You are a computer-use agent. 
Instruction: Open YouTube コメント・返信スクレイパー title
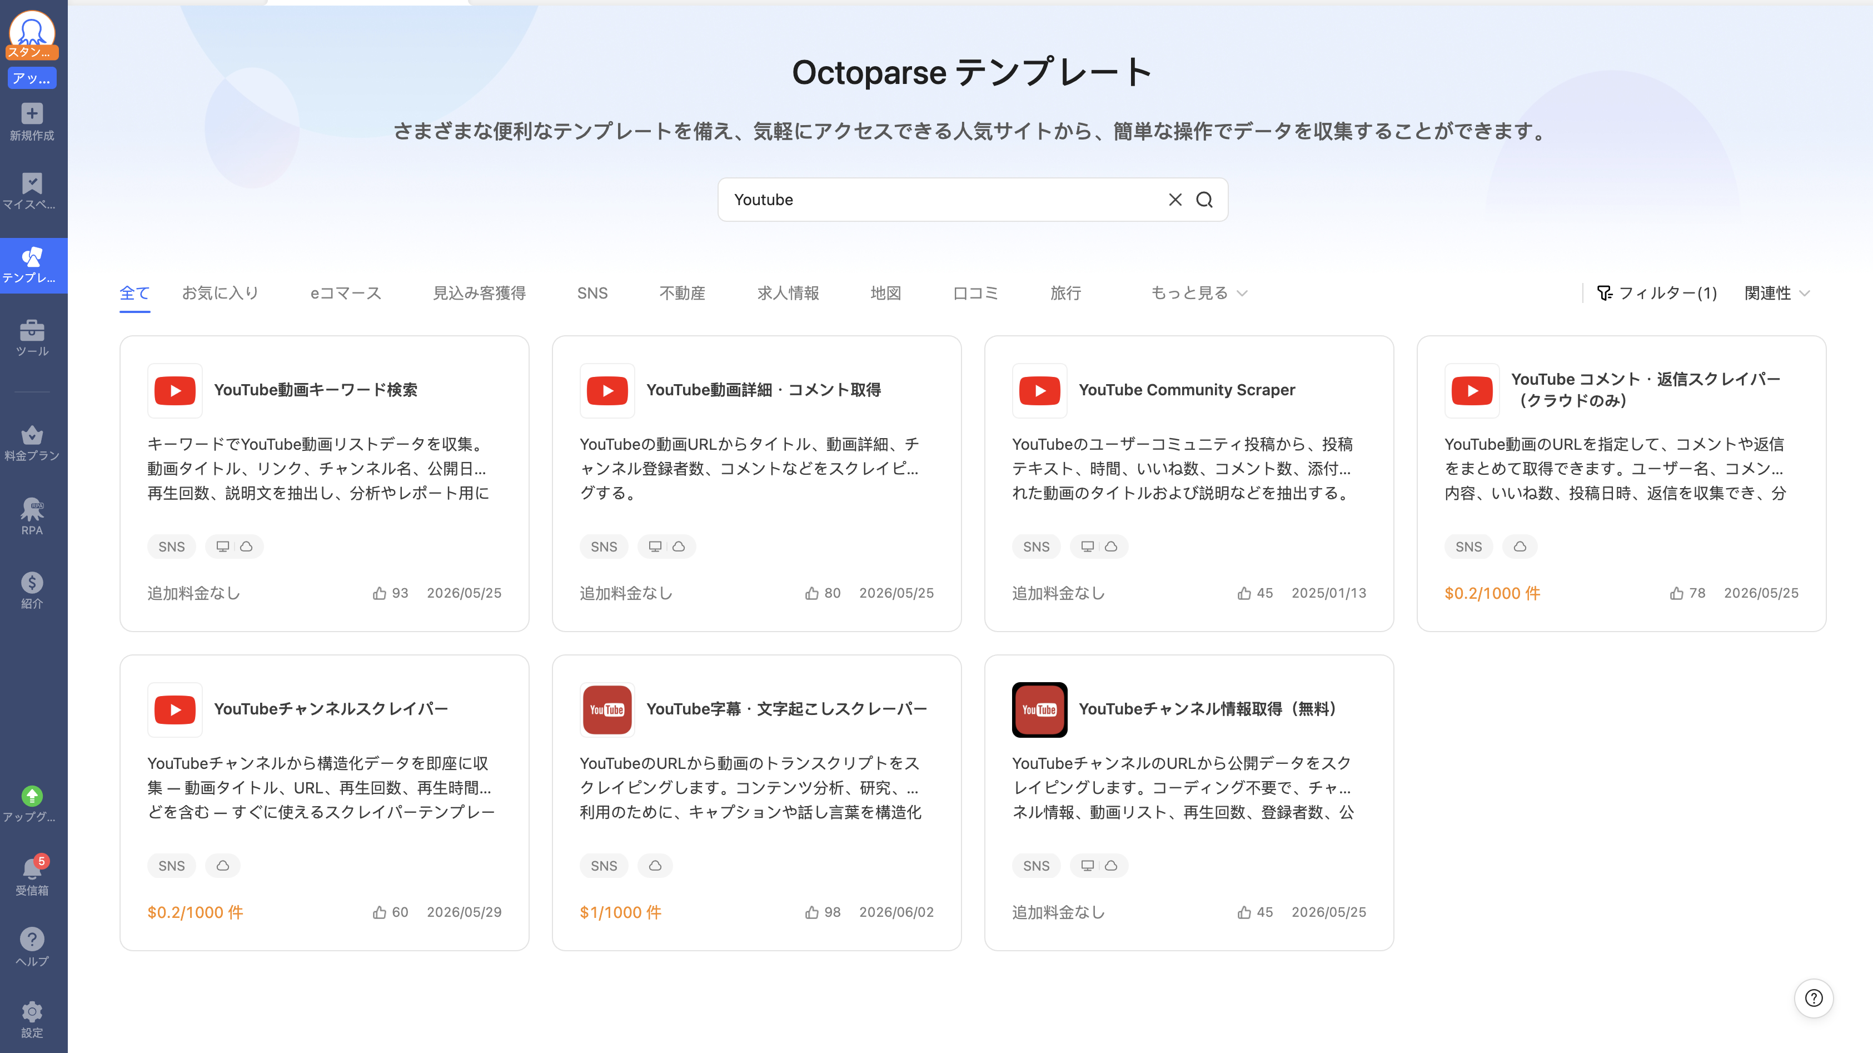1646,390
